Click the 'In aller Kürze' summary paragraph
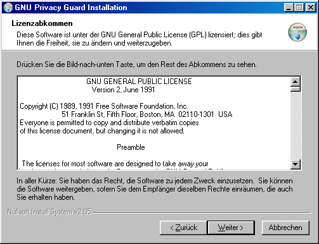 click(155, 189)
